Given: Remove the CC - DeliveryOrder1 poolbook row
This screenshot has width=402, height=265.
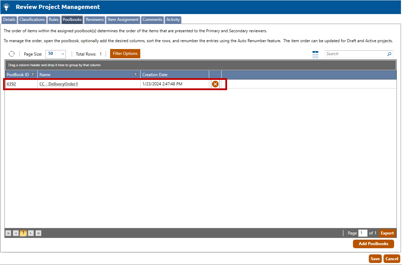Looking at the screenshot, I should pyautogui.click(x=215, y=84).
